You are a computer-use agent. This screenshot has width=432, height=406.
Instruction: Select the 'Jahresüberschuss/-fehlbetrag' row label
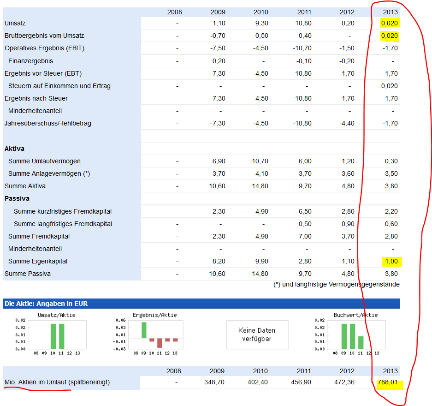pyautogui.click(x=48, y=123)
